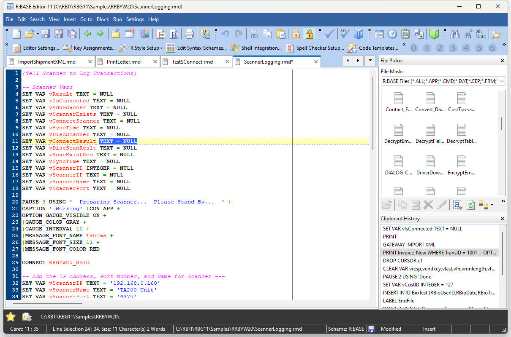Expand the Open file dropdown arrow
511x337 pixels.
pos(38,34)
